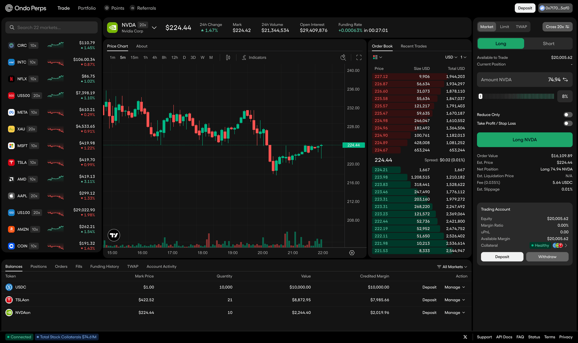The image size is (578, 343).
Task: Swap amount currency arrows icon
Action: pos(565,80)
